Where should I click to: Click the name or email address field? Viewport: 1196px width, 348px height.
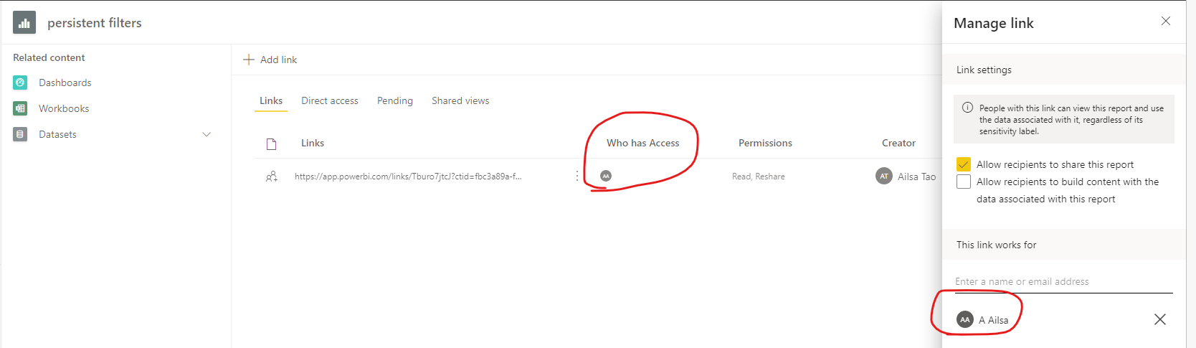pyautogui.click(x=1064, y=281)
